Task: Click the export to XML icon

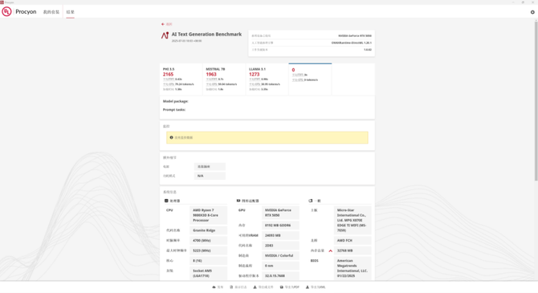Action: (x=307, y=287)
